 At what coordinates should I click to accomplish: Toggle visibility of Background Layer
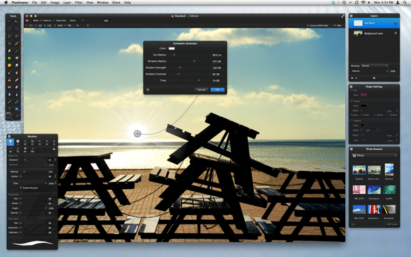point(395,33)
